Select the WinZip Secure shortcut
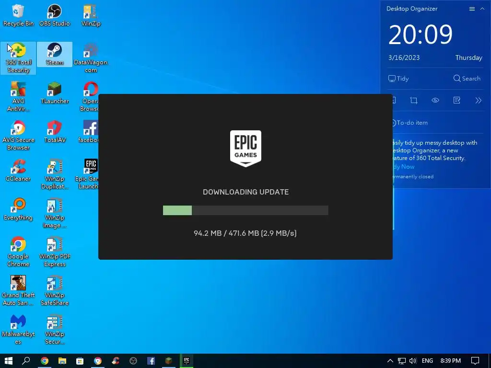The width and height of the screenshot is (491, 368). (x=55, y=330)
